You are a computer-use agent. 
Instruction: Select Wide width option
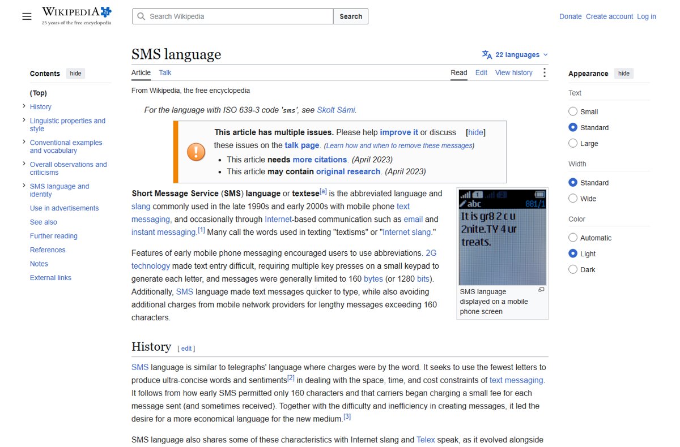[573, 199]
